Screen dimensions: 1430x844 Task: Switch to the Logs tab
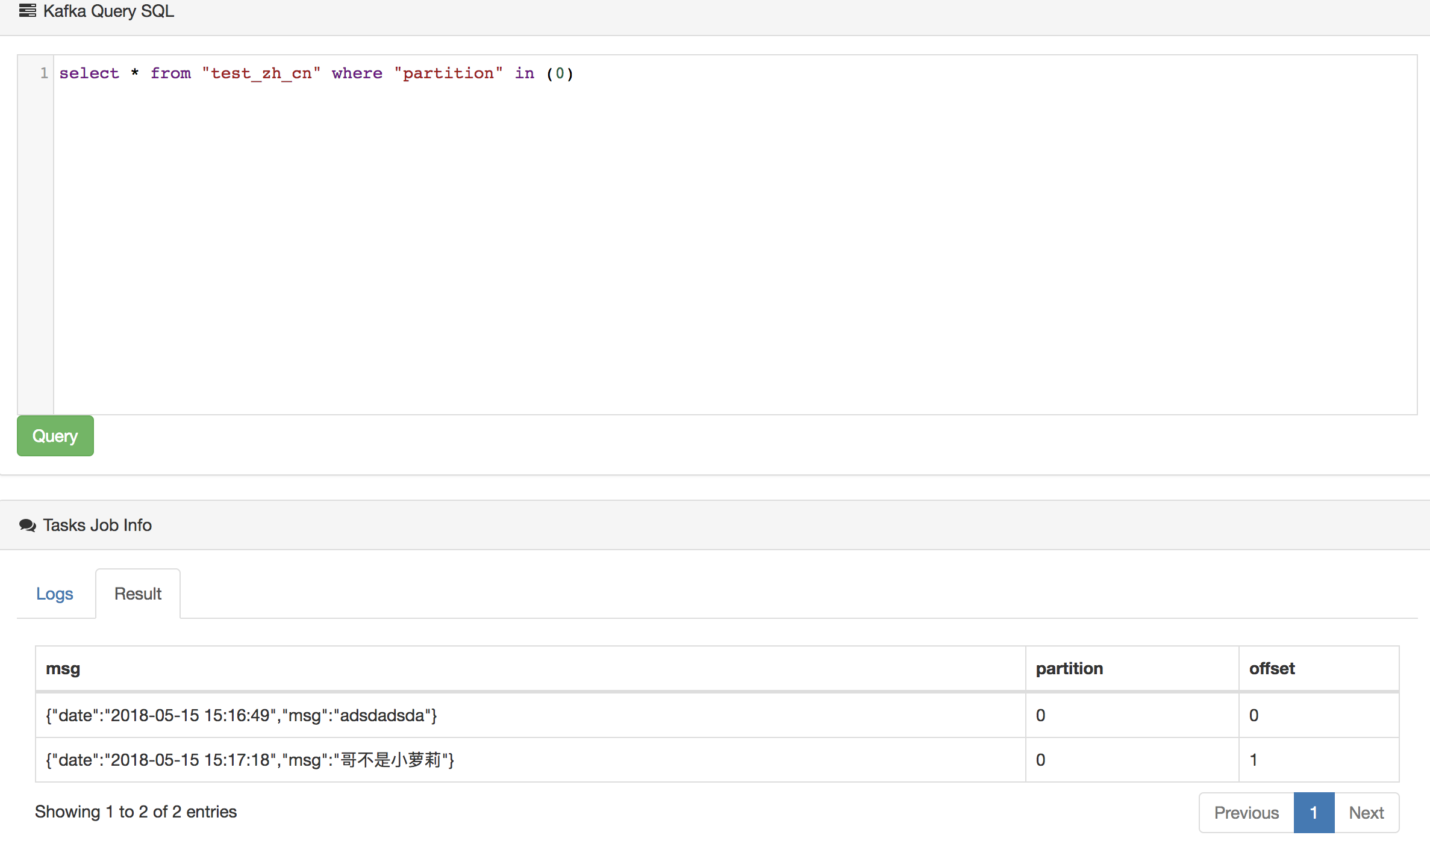pos(55,594)
